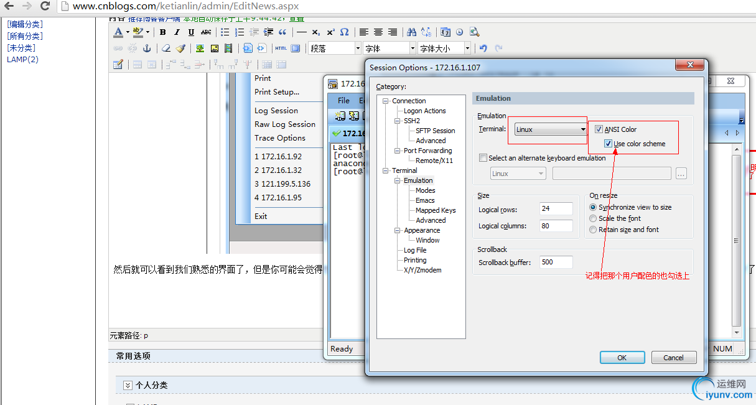Open the [所有分类] link
Screen dimensions: 756x405
(25, 36)
